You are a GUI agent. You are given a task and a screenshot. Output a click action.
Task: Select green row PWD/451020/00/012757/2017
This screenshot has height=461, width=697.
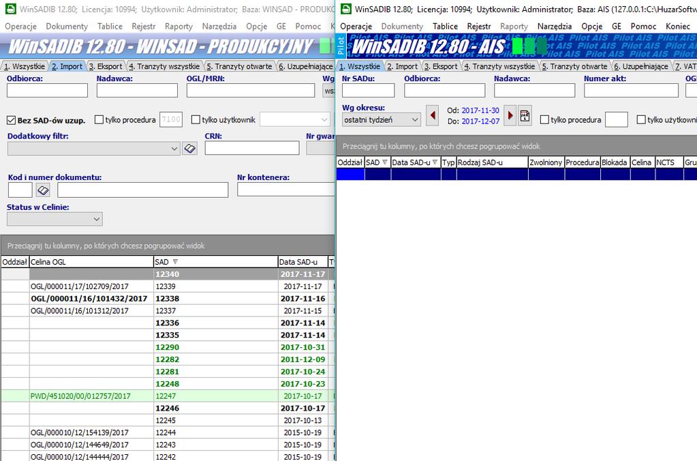pyautogui.click(x=167, y=396)
